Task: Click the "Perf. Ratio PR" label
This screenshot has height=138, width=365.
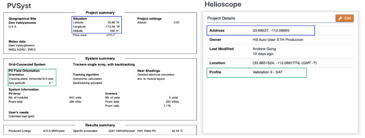Action: [x=147, y=131]
